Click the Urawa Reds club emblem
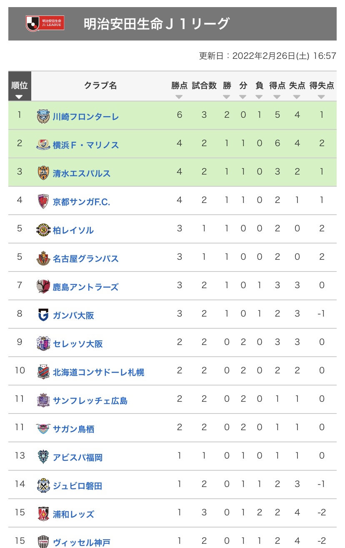 point(43,514)
